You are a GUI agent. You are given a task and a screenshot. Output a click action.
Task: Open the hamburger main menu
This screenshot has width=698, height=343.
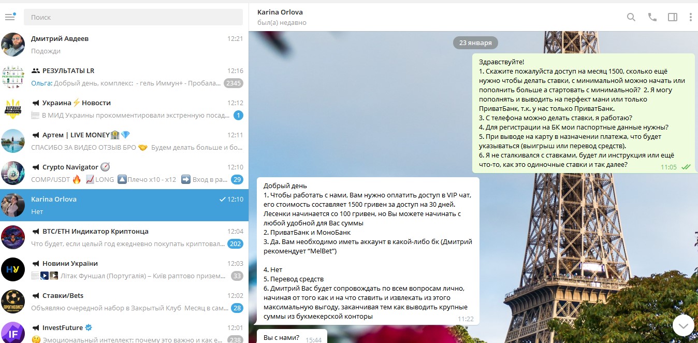(10, 17)
